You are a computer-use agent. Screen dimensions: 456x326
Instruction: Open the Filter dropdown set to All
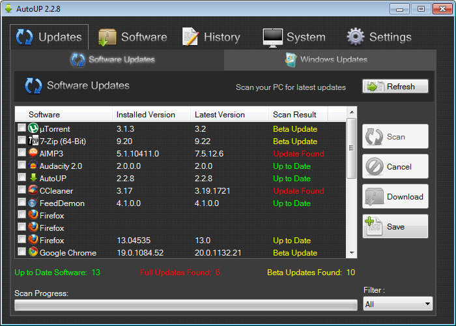398,304
